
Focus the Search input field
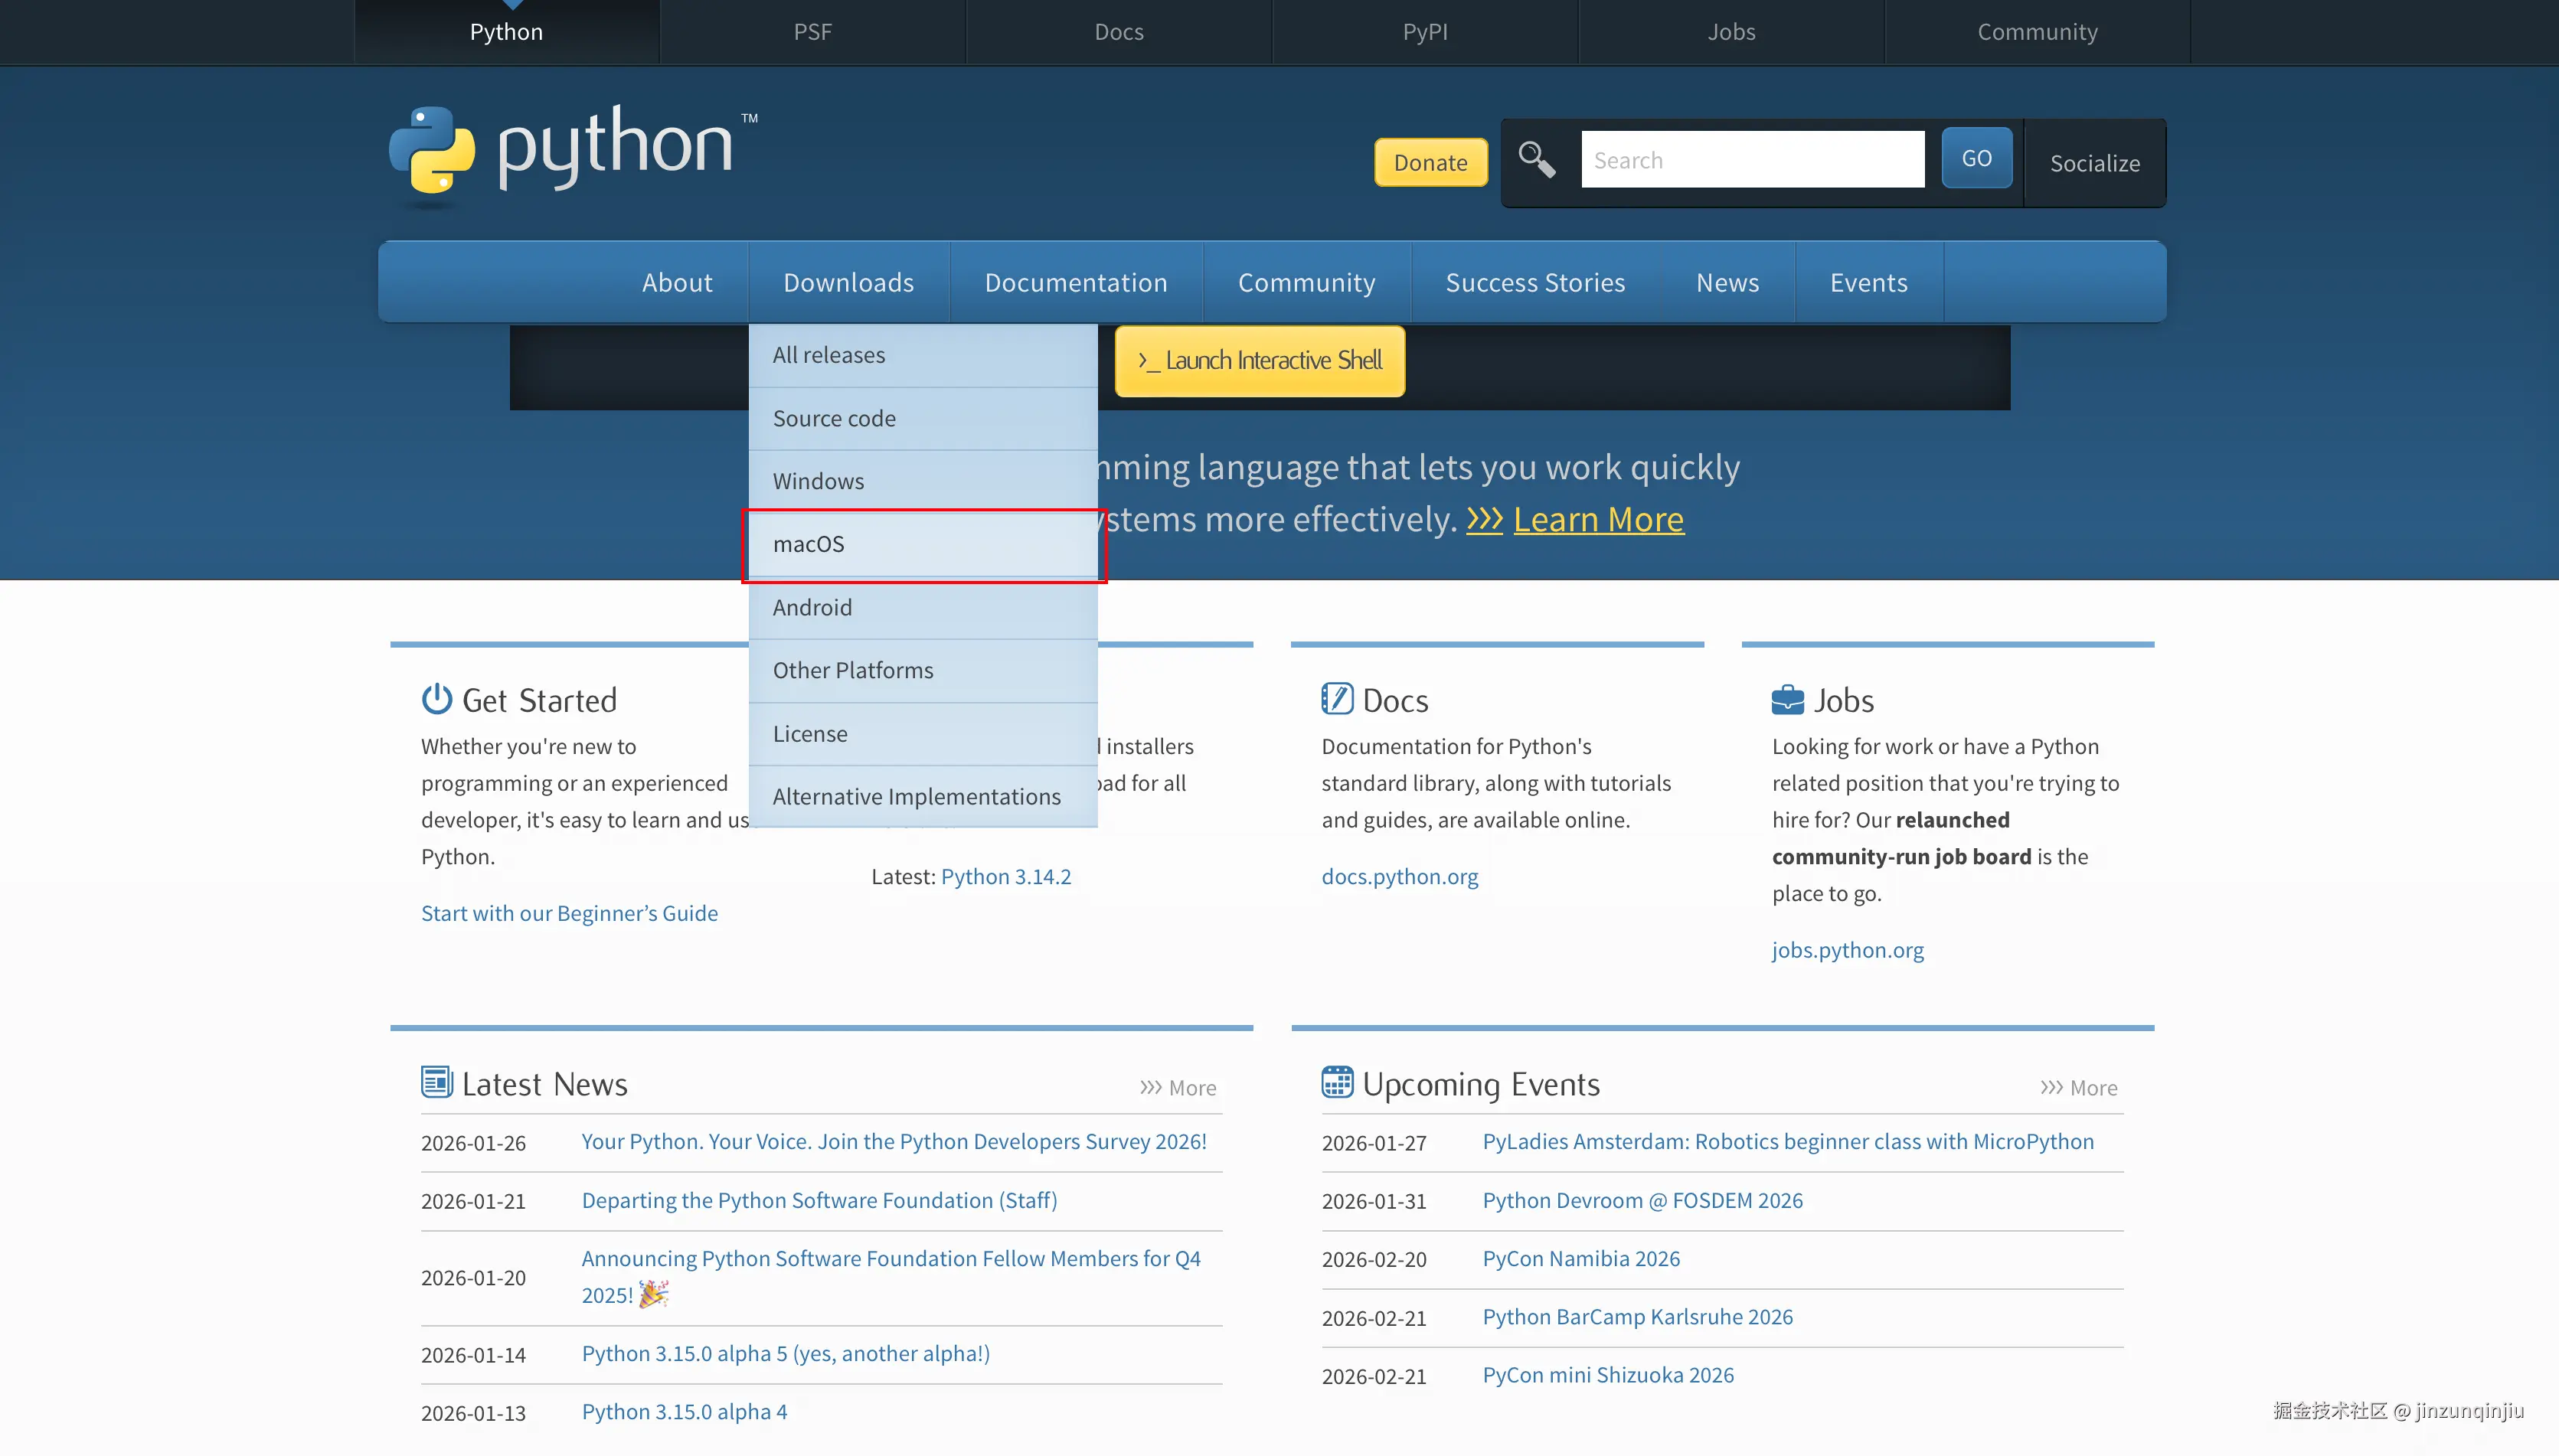[x=1751, y=160]
